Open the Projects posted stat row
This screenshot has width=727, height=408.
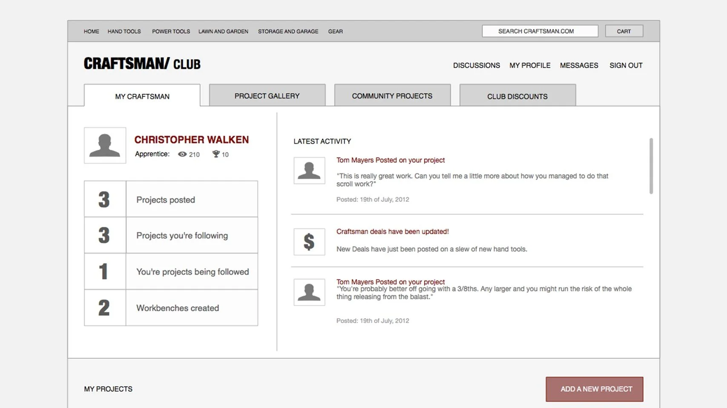pyautogui.click(x=171, y=199)
